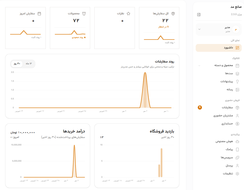
Task: Go to هوش مصنوعی page
Action: (x=219, y=142)
